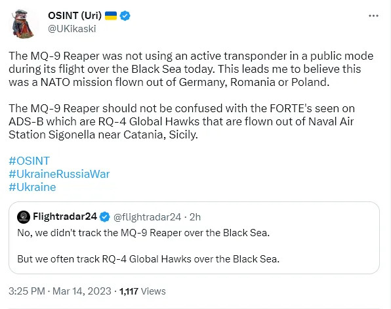This screenshot has height=309, width=391.
Task: Click the quoted text 'No, we didn't track the MQ-9'
Action: point(83,233)
